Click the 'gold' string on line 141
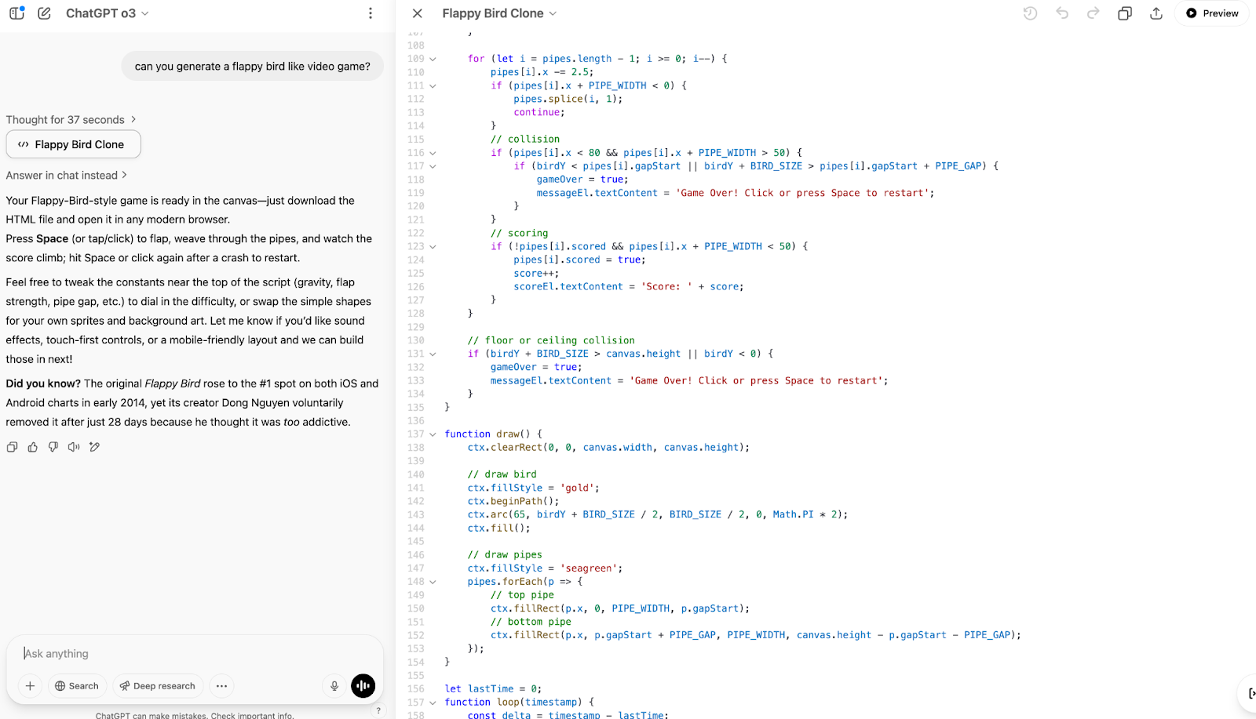Image resolution: width=1256 pixels, height=719 pixels. 577,488
